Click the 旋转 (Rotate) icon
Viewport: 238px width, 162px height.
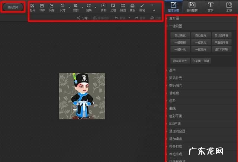89,7
